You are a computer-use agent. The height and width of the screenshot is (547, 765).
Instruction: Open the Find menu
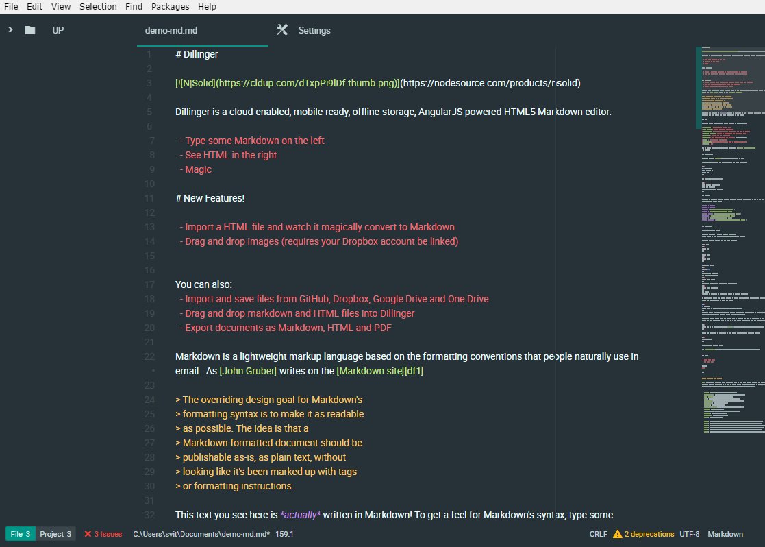tap(134, 6)
